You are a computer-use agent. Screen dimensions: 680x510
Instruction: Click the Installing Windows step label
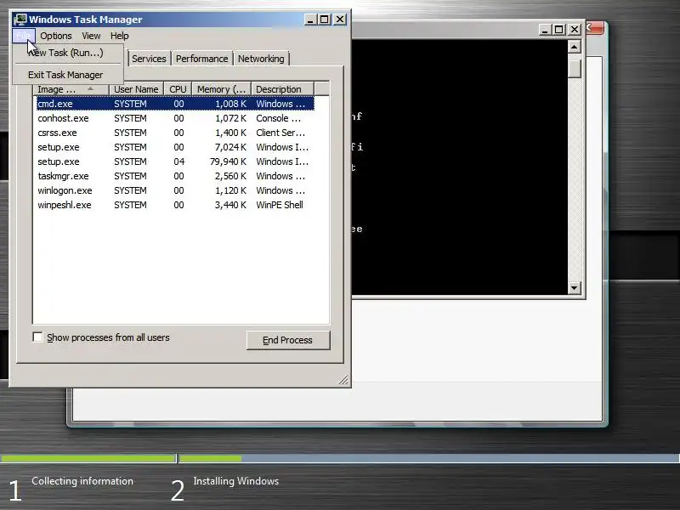236,481
